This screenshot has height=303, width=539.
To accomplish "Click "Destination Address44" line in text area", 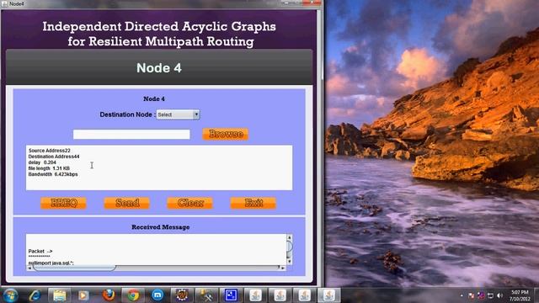I will [54, 157].
